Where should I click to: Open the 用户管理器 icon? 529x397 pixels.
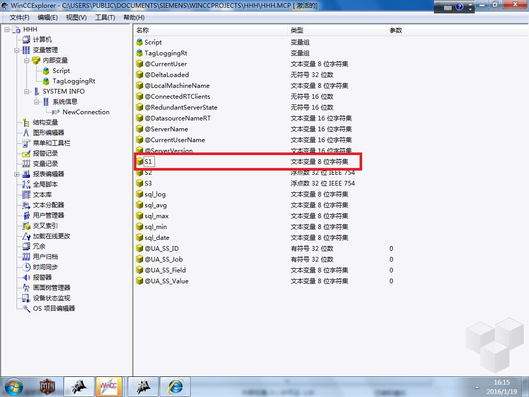(26, 216)
